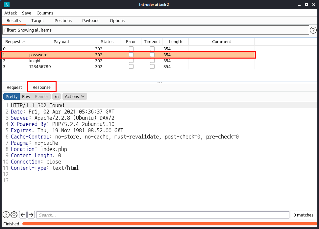Viewport: 319px width, 229px height.
Task: Click the 0 matches counter
Action: pos(303,215)
